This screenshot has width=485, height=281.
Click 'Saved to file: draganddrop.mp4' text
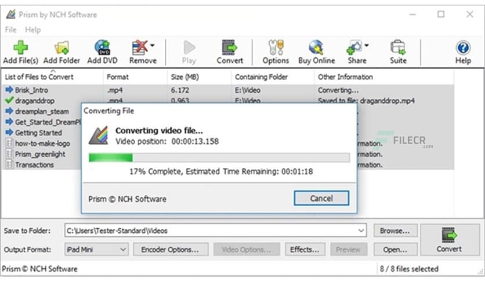click(366, 100)
